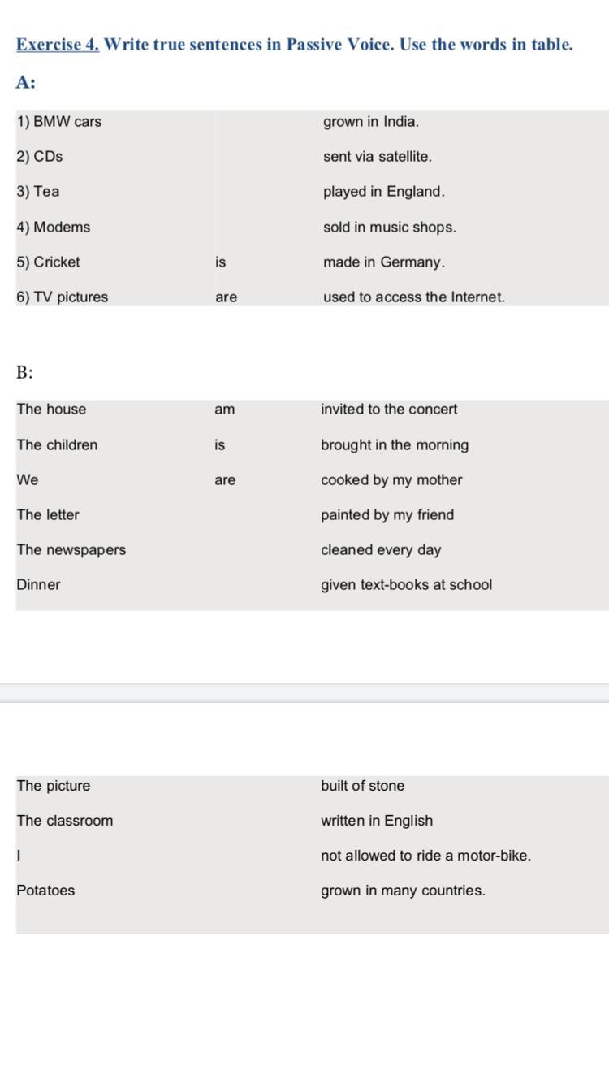The height and width of the screenshot is (1084, 609).
Task: Click the phrase "invited to the concert"
Action: click(389, 410)
